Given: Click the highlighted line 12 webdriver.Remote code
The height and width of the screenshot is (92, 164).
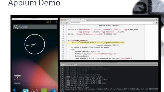Looking at the screenshot, I should click(x=96, y=43).
